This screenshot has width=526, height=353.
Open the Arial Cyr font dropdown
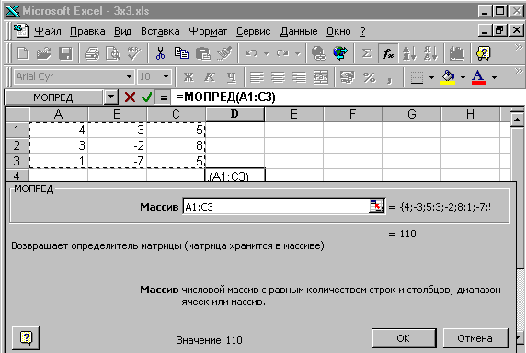(129, 77)
